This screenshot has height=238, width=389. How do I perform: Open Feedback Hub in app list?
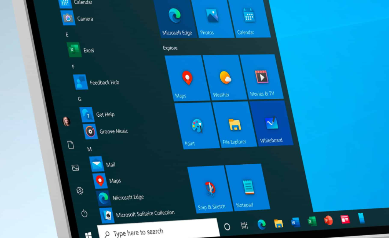pyautogui.click(x=96, y=82)
